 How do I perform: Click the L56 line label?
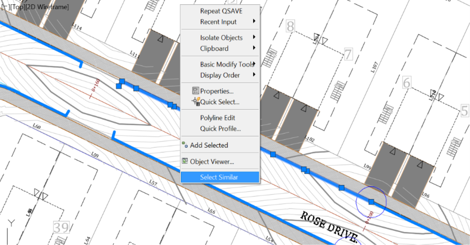(211, 212)
